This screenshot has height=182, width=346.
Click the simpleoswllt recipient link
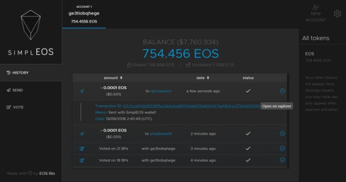click(x=160, y=134)
